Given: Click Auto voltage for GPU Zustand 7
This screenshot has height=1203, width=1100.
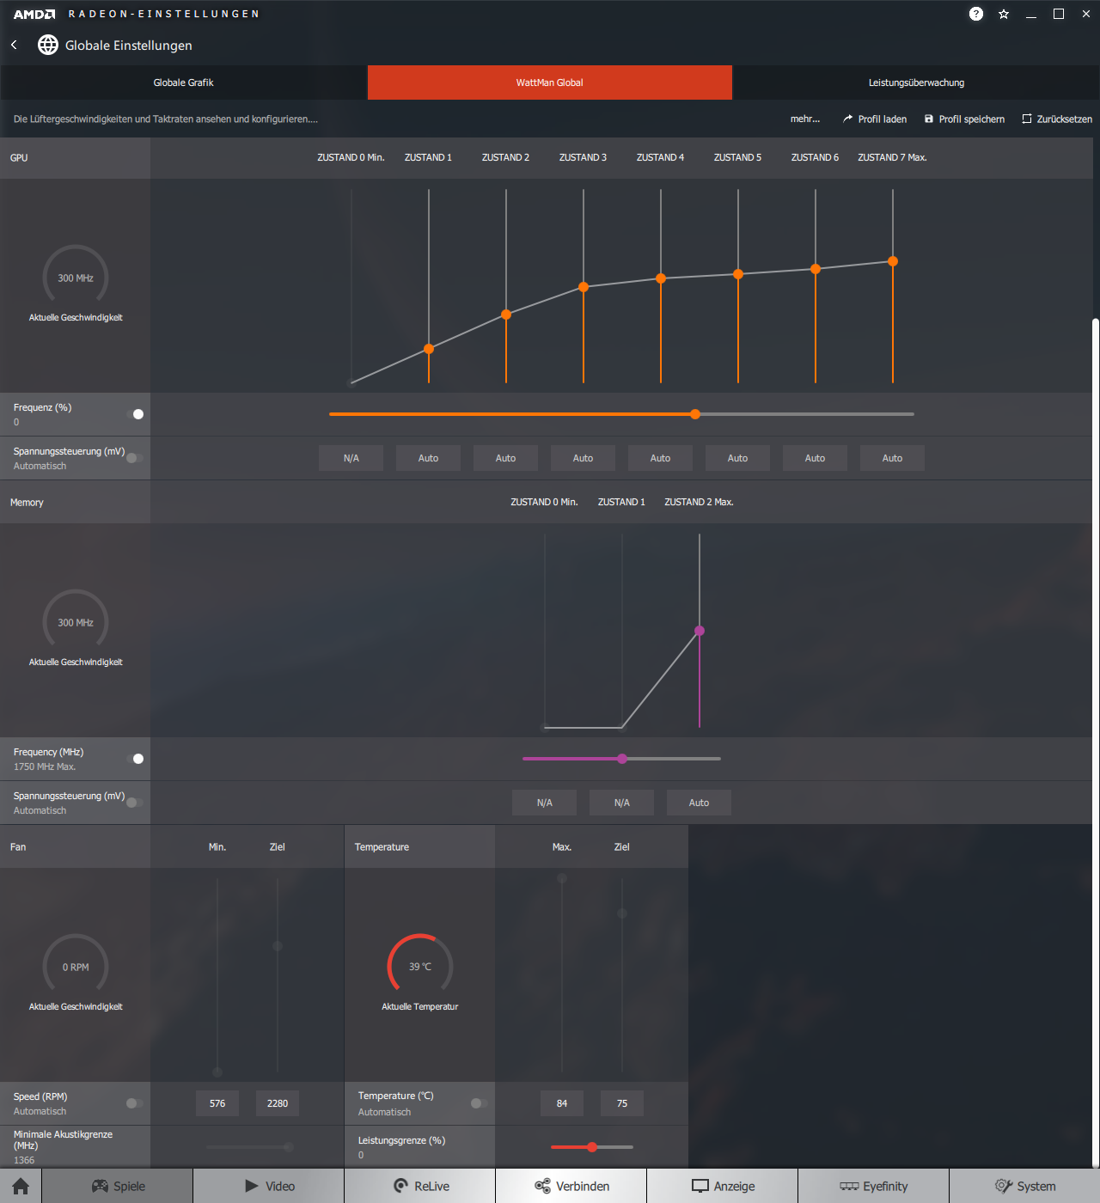Looking at the screenshot, I should pos(892,458).
